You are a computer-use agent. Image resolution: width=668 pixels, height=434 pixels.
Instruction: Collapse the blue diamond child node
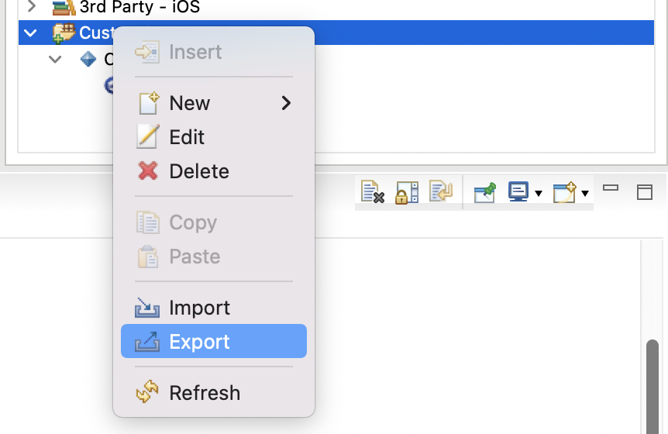(55, 59)
